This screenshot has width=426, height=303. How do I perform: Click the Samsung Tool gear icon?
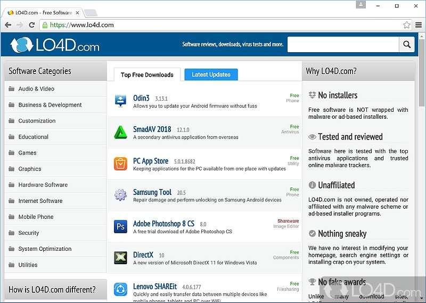[121, 195]
